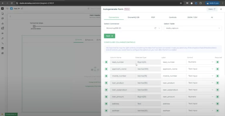Open the browser extensions puzzle icon

(201, 3)
